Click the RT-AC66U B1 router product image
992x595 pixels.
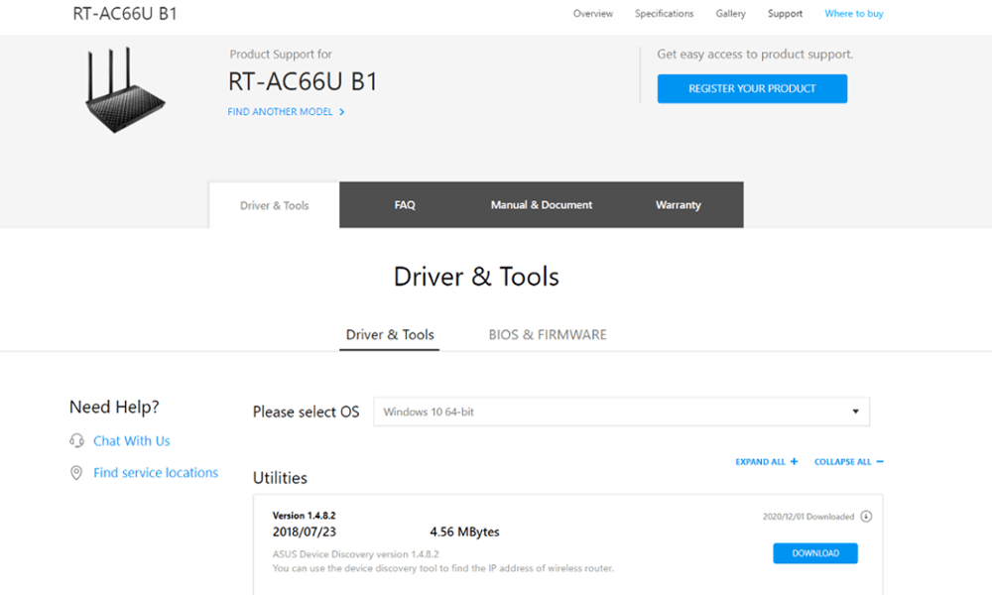click(x=125, y=90)
